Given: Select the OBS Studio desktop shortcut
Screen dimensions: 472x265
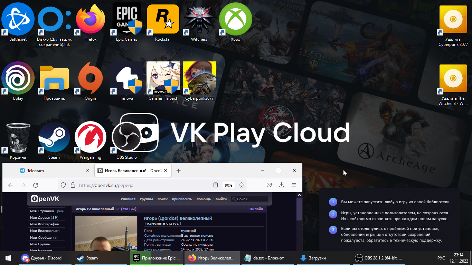Looking at the screenshot, I should pyautogui.click(x=126, y=140).
